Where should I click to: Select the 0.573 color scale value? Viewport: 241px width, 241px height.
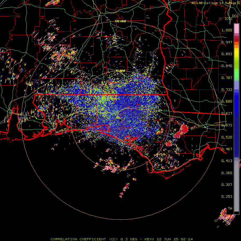tap(227, 125)
